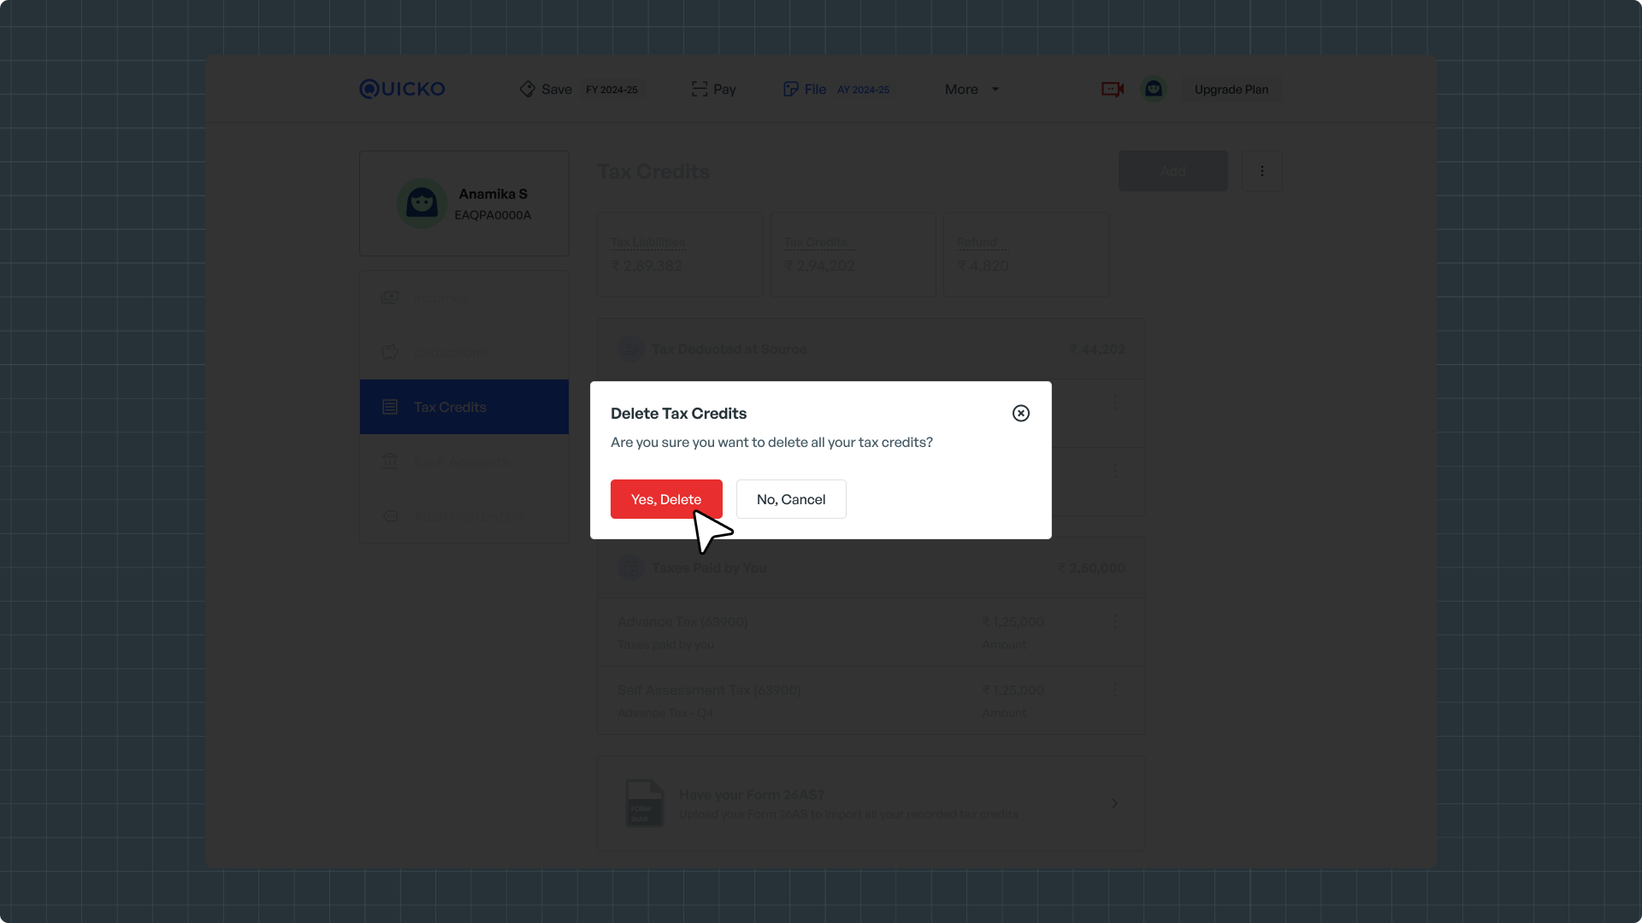The image size is (1642, 923).
Task: Click the Upgrade Plan button
Action: coord(1231,89)
